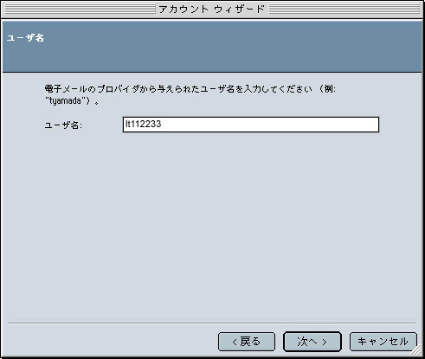The height and width of the screenshot is (359, 425).
Task: Proceed with the 次へ button
Action: coord(312,342)
